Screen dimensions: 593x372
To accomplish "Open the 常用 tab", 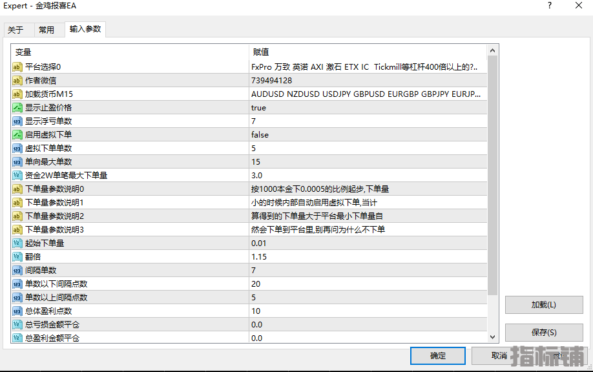I will [47, 30].
